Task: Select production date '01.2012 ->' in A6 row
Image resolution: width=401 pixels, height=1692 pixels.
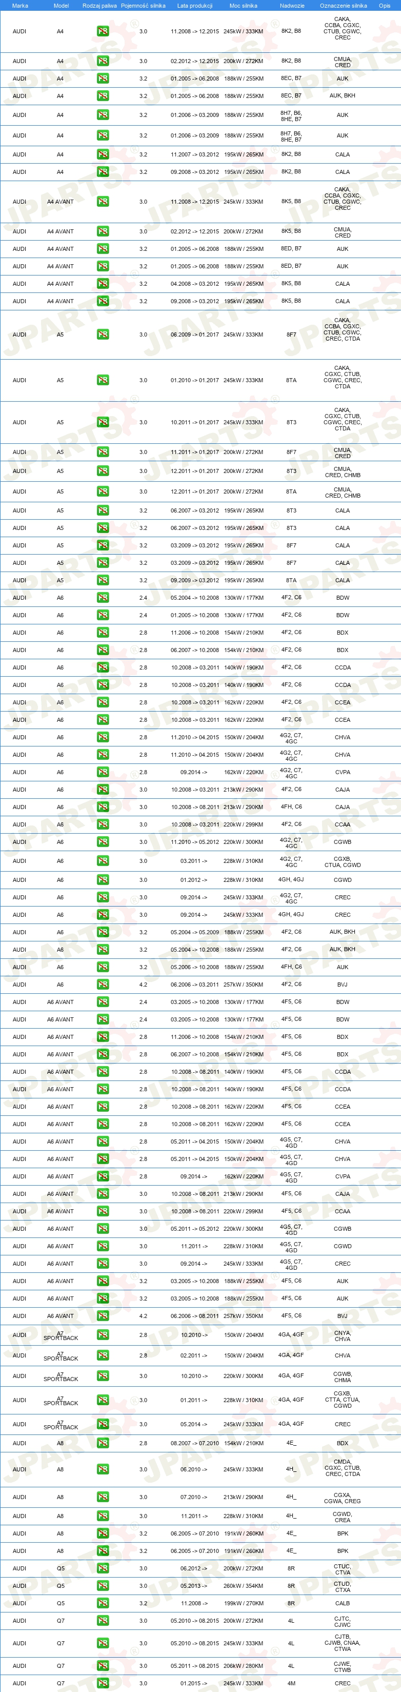Action: (x=194, y=880)
